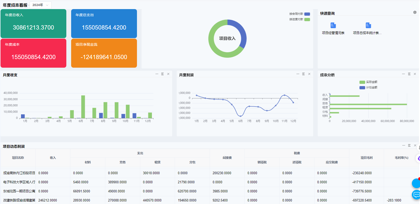Open the 2024年 year dropdown
Screen dimensions: 420x204
click(x=41, y=5)
